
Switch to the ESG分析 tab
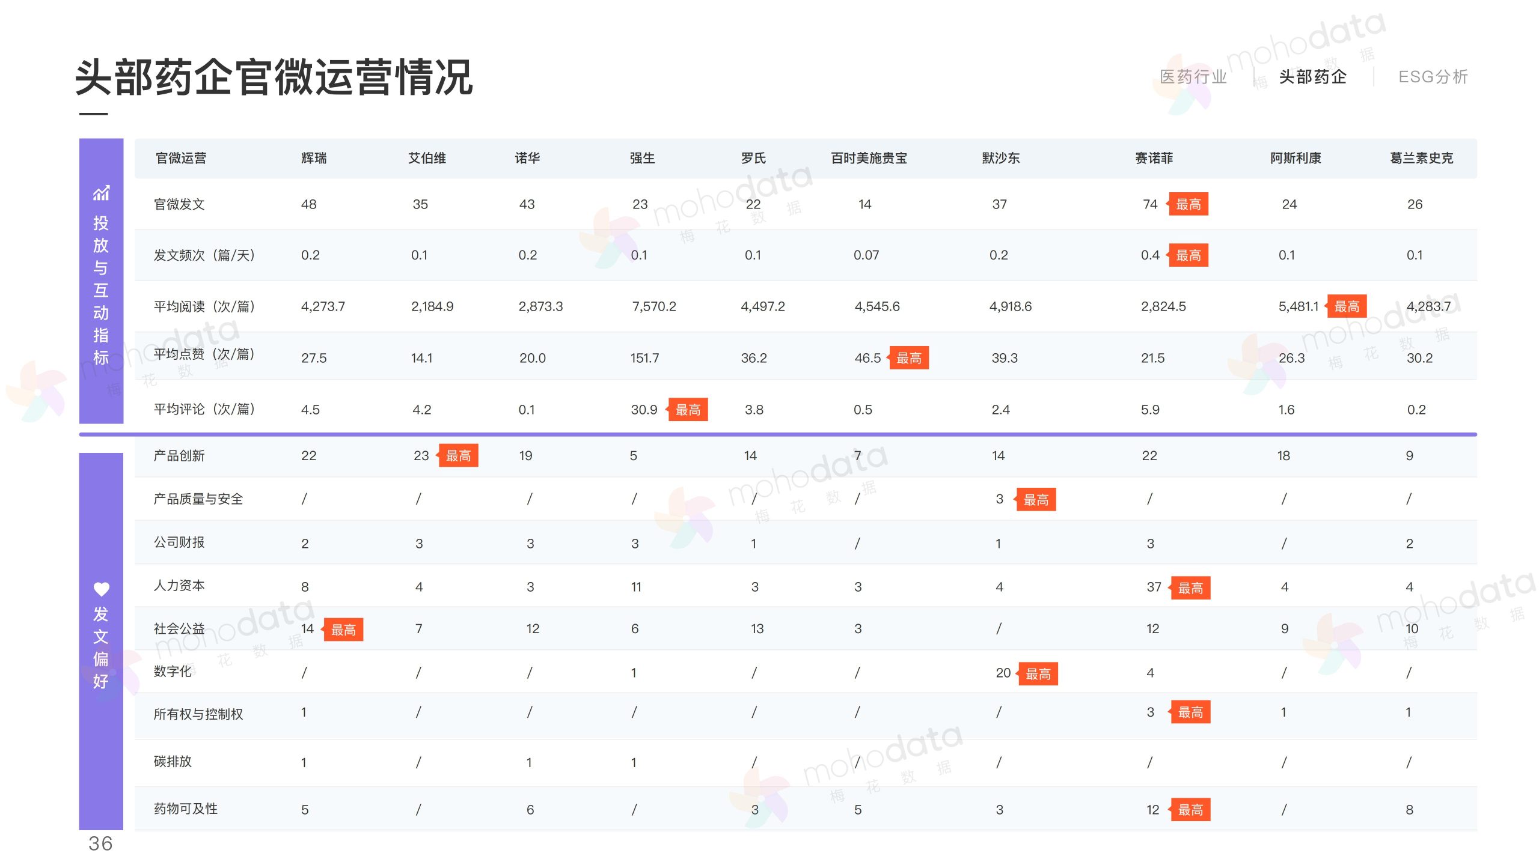1433,77
